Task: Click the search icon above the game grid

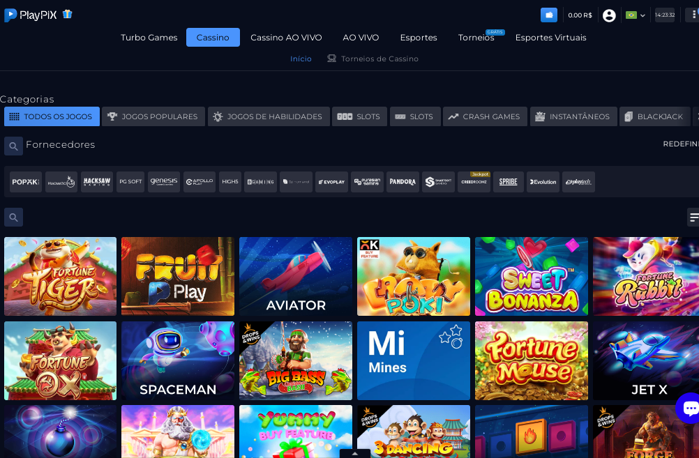Action: point(13,217)
